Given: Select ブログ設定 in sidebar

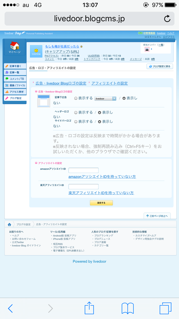Looking at the screenshot, I should (15, 98).
